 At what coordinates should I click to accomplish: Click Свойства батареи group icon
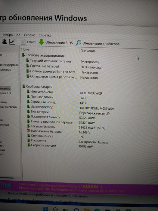(24, 86)
